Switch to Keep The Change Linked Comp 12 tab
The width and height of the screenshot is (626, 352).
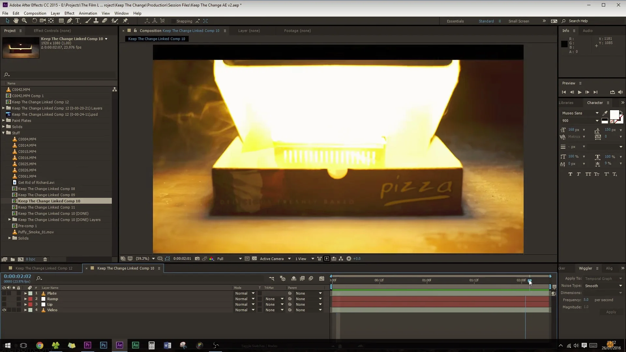pos(44,268)
